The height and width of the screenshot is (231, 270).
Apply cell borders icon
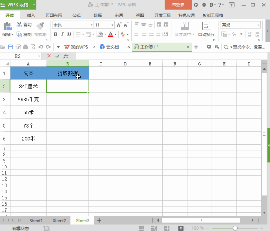78,34
